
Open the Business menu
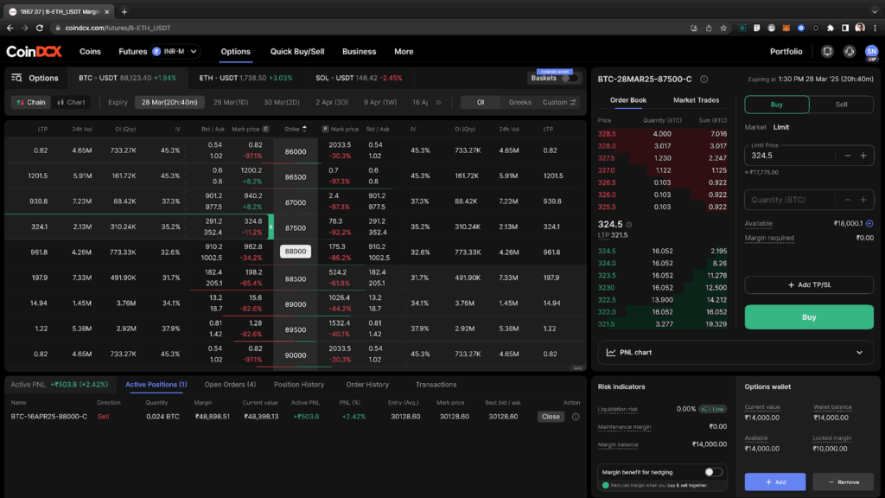click(x=359, y=51)
